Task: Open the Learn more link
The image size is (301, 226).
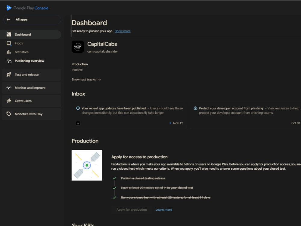Action: coord(164,210)
